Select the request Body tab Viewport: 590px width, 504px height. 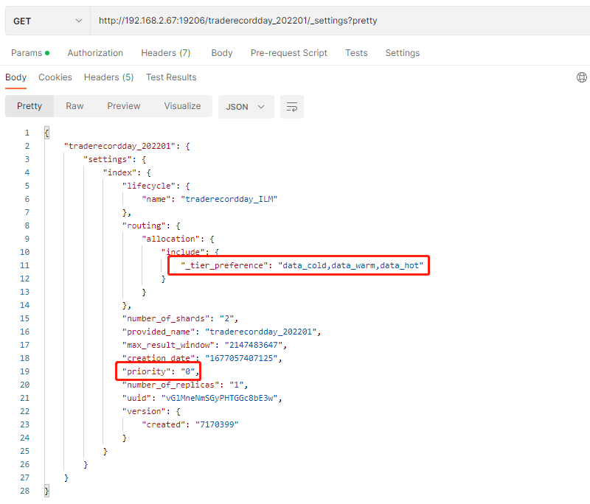222,53
